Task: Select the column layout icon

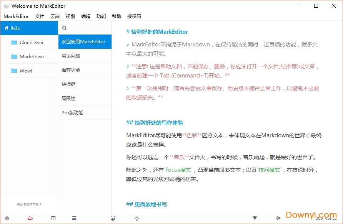Action: coord(53,217)
